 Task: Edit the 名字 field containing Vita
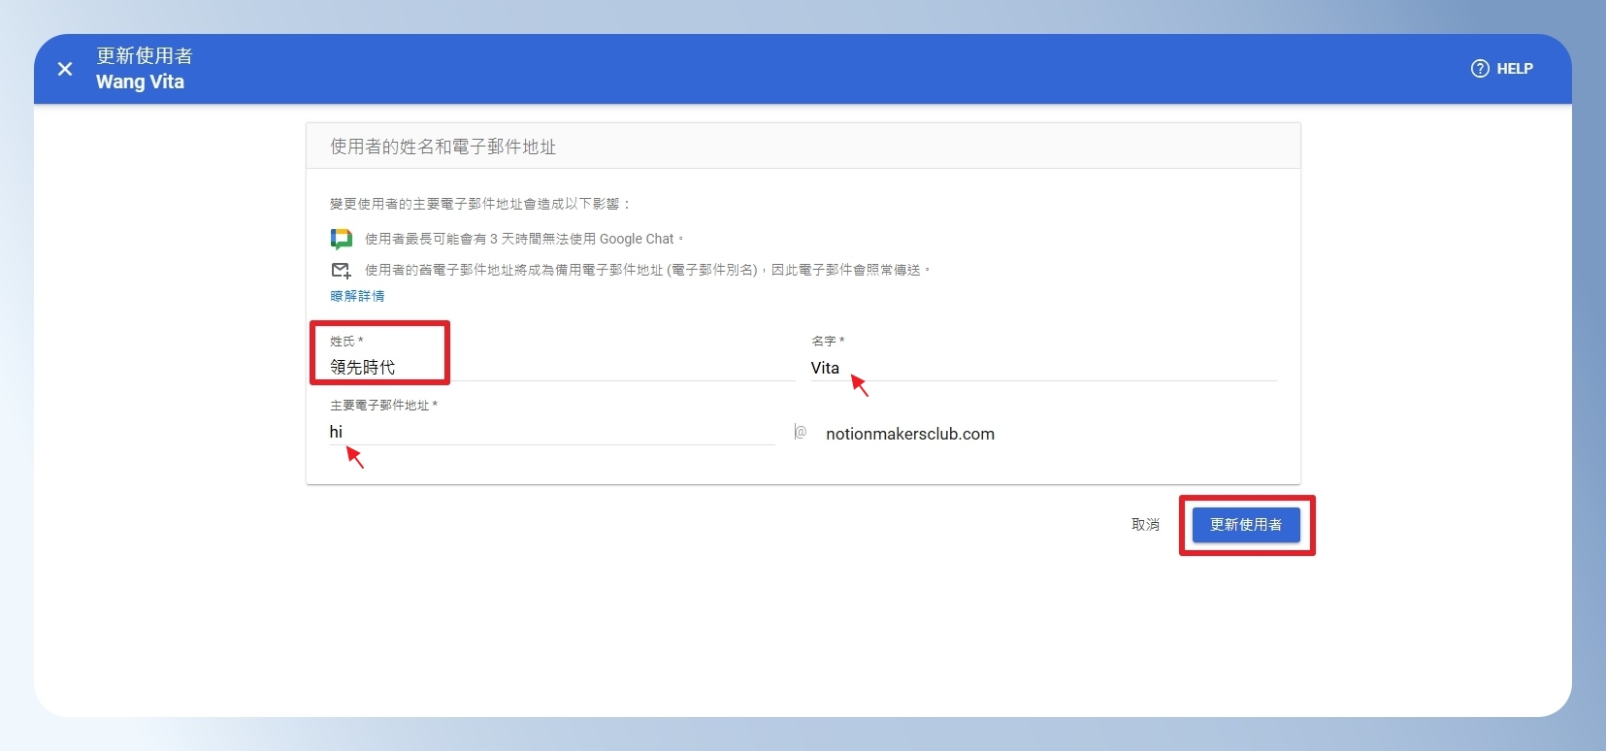click(1043, 368)
